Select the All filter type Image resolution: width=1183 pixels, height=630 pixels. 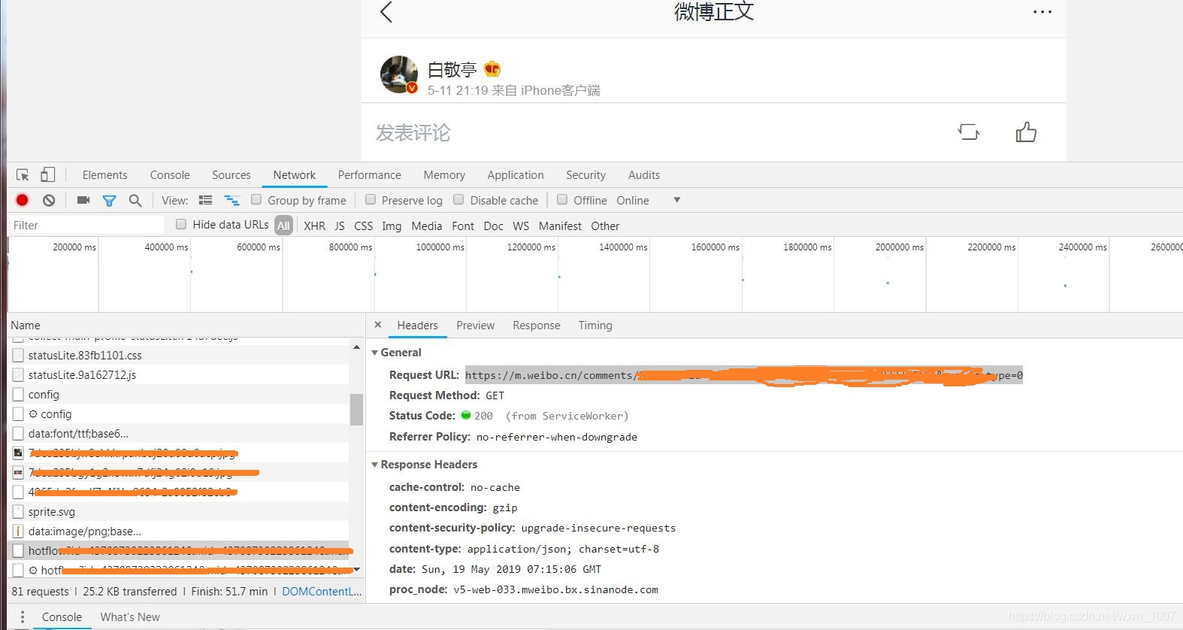coord(283,226)
